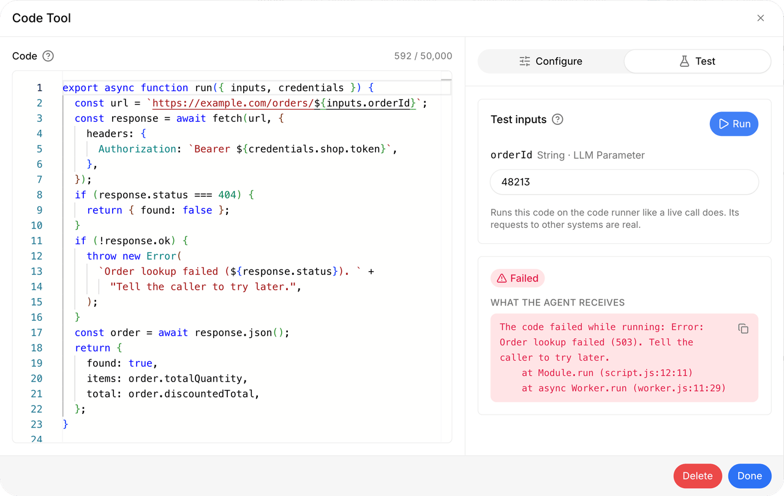Click the 'const response = await fetch' line
This screenshot has width=784, height=496.
[179, 118]
